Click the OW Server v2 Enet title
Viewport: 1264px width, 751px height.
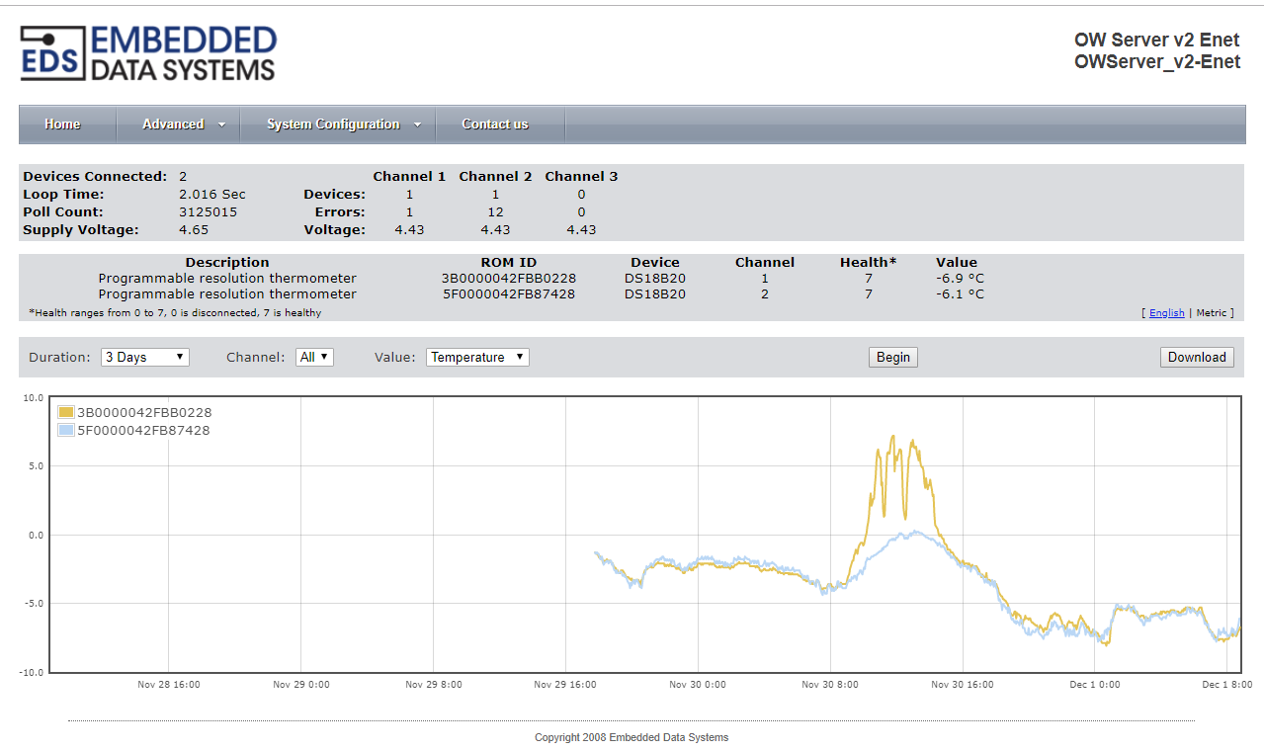(x=1156, y=41)
